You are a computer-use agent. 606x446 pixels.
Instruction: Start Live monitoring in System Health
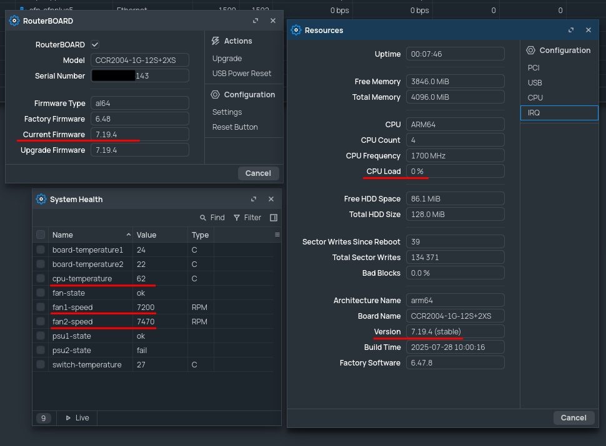tap(76, 417)
